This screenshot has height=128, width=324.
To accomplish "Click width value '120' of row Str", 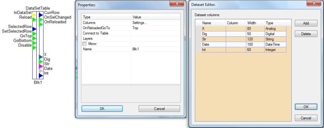I will click(x=255, y=39).
